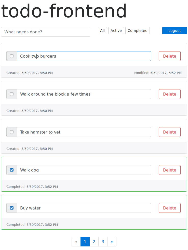The image size is (188, 250).
Task: Delete the 'Walk dog' todo
Action: (170, 170)
